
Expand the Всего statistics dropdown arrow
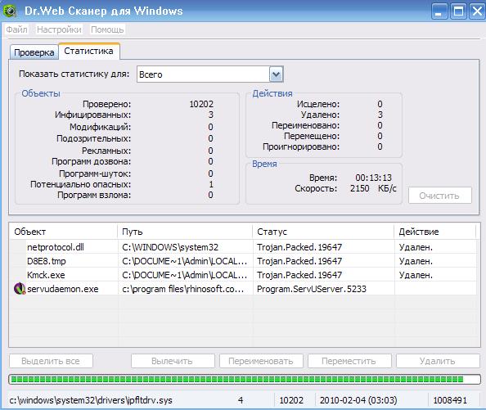(276, 74)
